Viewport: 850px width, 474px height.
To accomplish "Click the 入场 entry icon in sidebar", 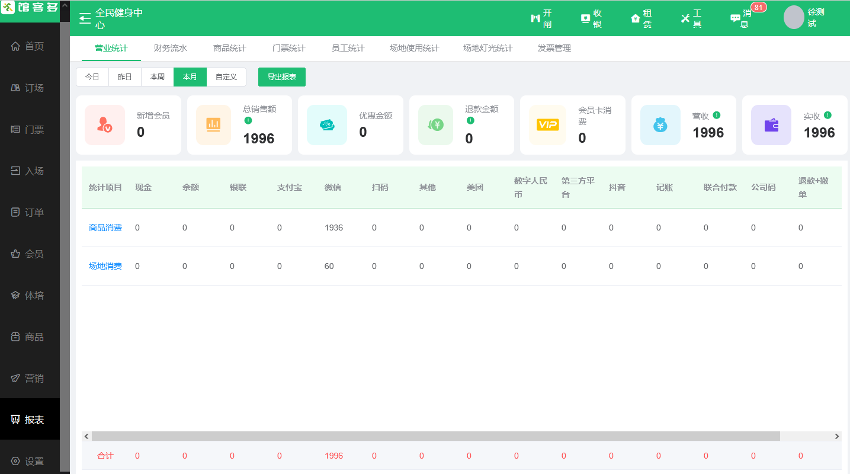I will 15,171.
